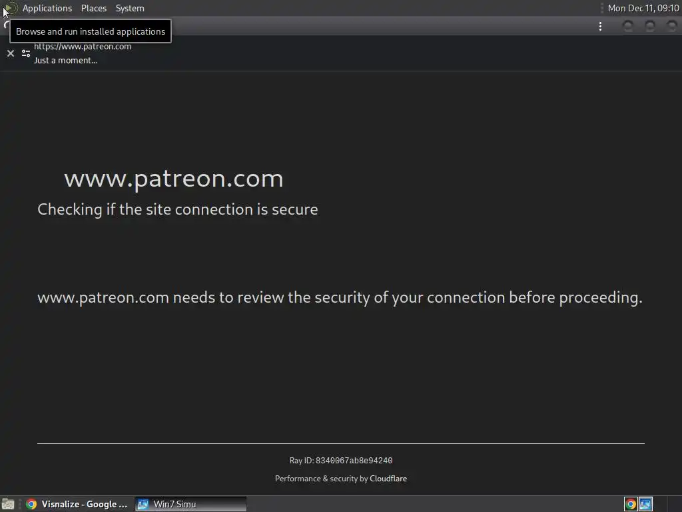
Task: Open the Places menu
Action: click(93, 8)
